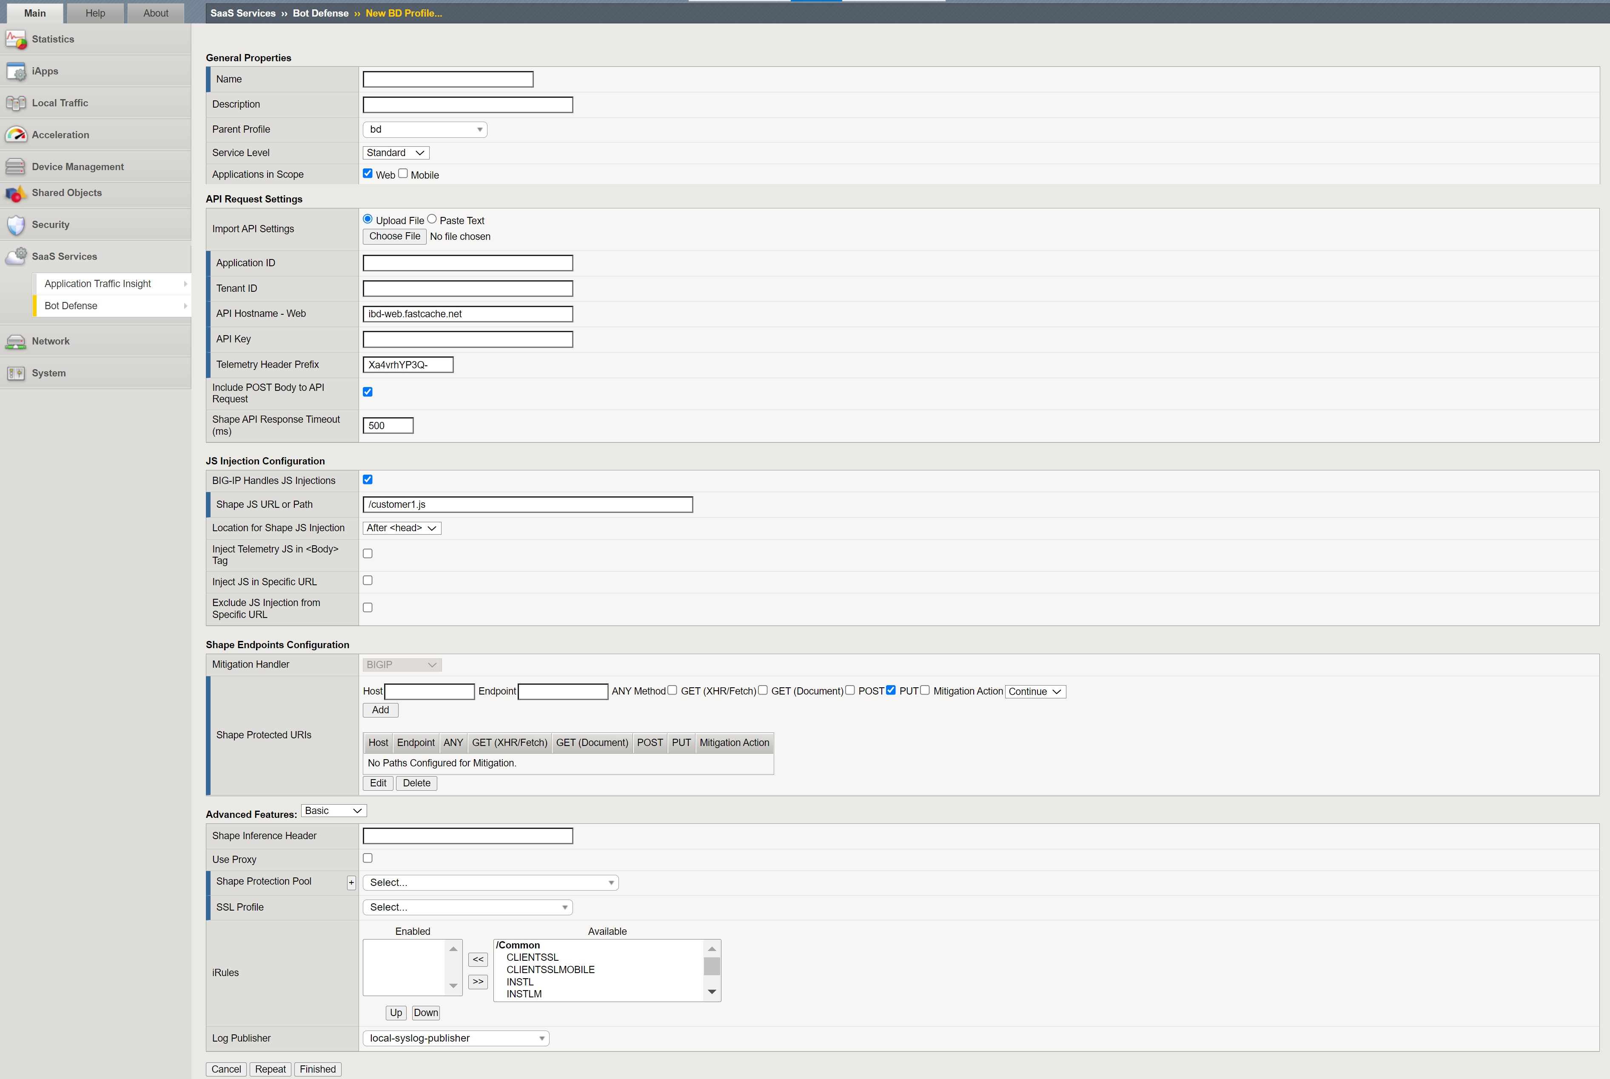Click the Available iRules list scrollbar
Image resolution: width=1610 pixels, height=1079 pixels.
coord(712,970)
